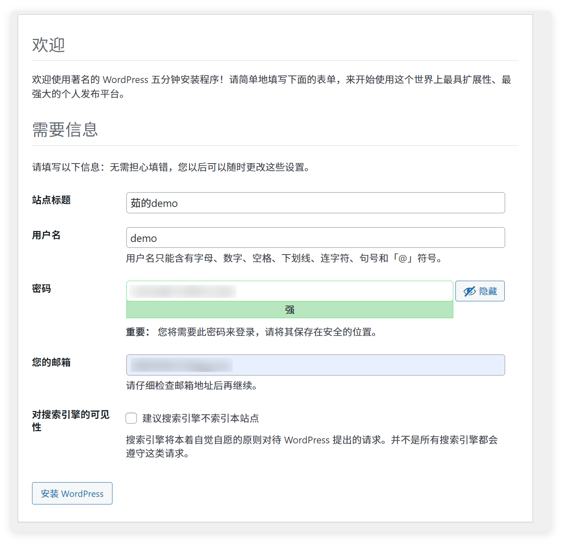Click the 用户名 input containing demo

(x=316, y=238)
